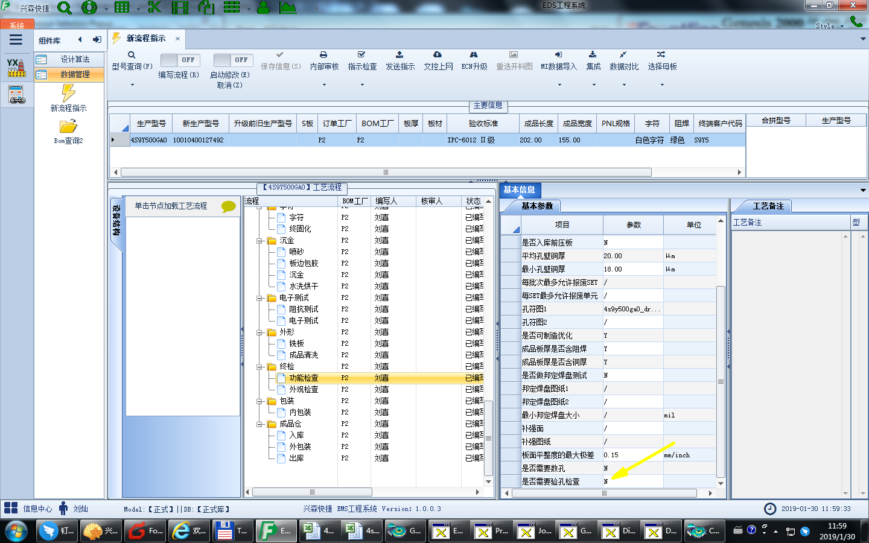Viewport: 869px width, 543px height.
Task: Click the green film strip icon
Action: [x=180, y=7]
